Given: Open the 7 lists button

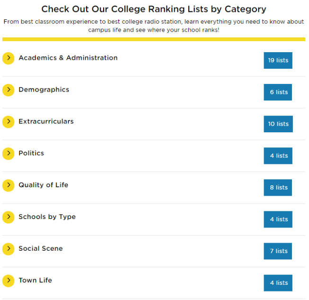Looking at the screenshot, I should click(278, 251).
